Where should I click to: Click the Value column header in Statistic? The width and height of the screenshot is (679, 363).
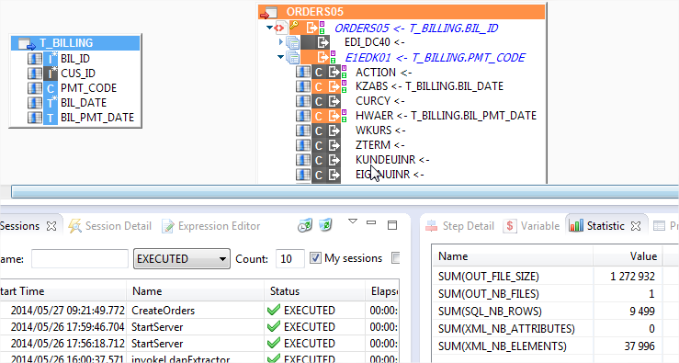coord(627,256)
